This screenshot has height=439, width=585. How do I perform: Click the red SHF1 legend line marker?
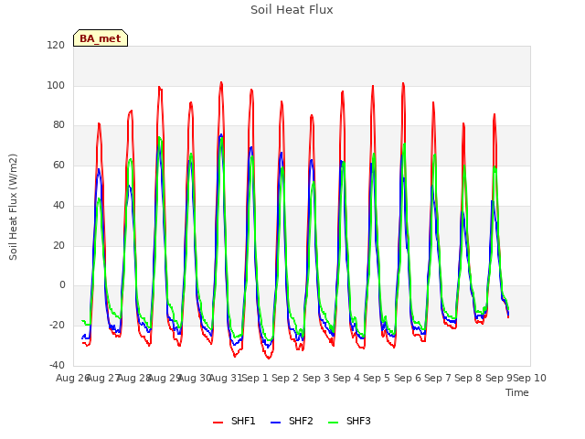pos(218,423)
